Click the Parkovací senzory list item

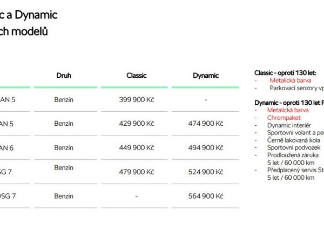[x=296, y=87]
